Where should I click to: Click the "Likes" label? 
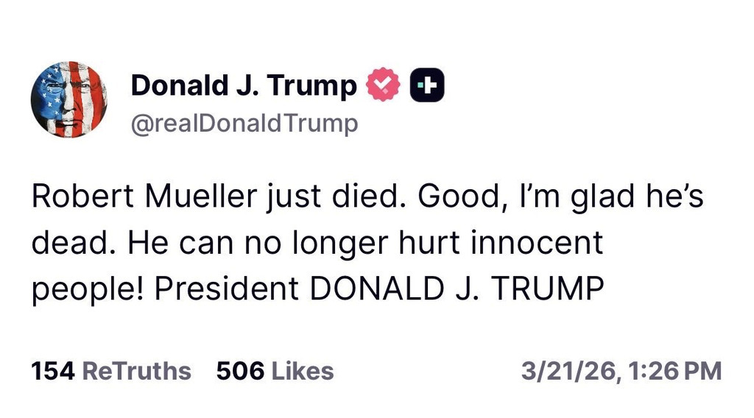pyautogui.click(x=303, y=371)
